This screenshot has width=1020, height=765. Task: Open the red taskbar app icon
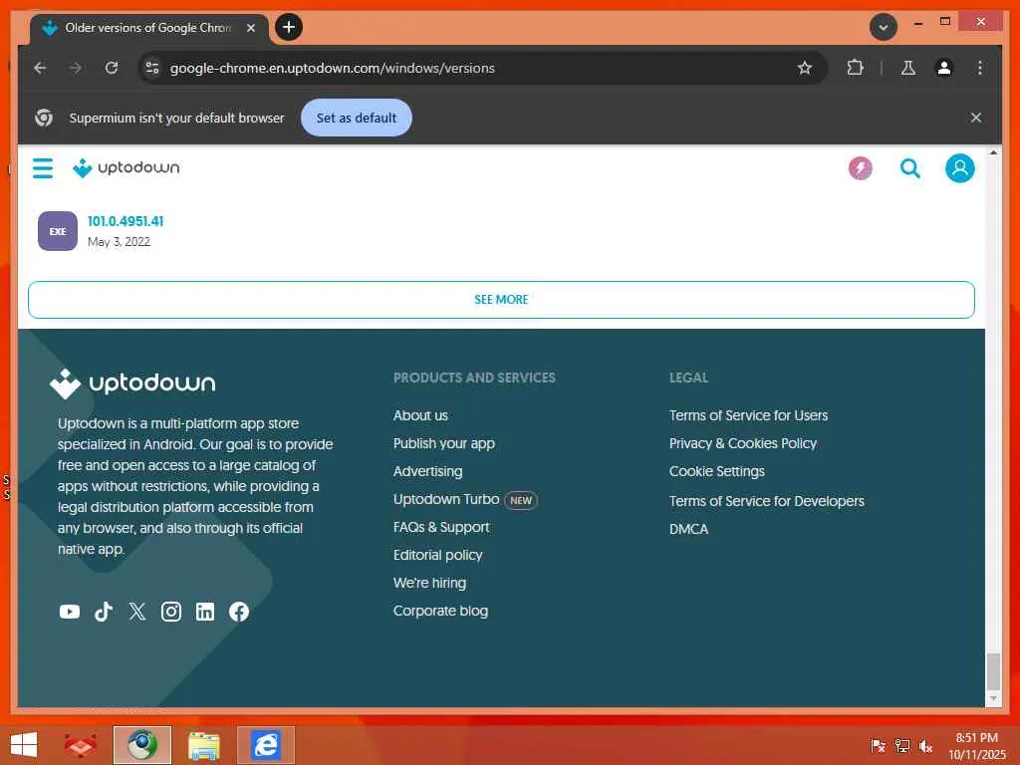pos(81,745)
